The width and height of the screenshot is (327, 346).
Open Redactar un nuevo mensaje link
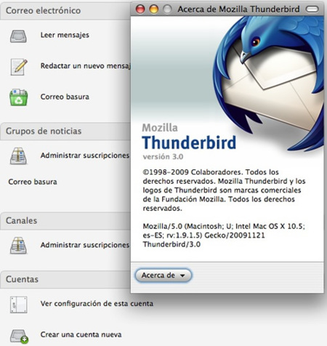tap(85, 65)
